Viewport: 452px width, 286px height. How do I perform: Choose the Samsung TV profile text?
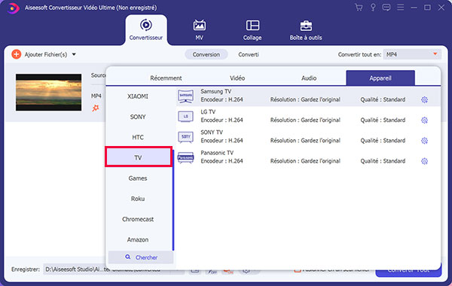click(216, 91)
